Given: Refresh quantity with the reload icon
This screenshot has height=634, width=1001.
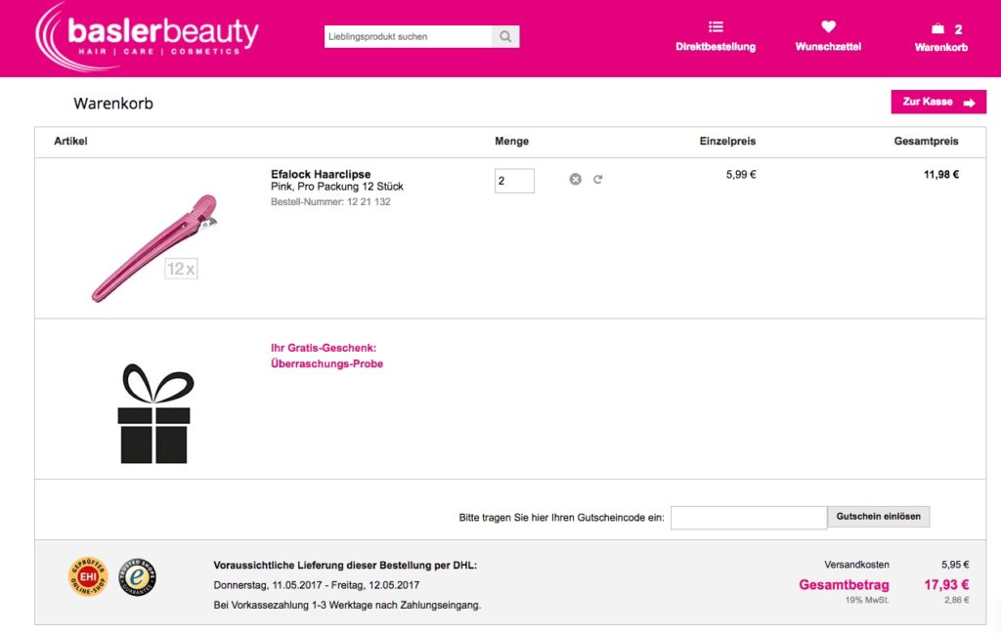Looking at the screenshot, I should coord(598,180).
